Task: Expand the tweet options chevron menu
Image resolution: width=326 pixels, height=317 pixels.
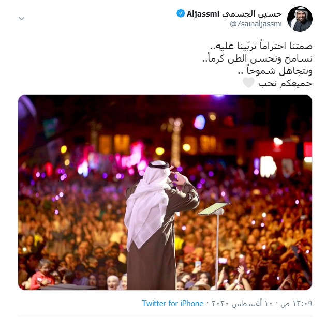Action: tap(22, 19)
